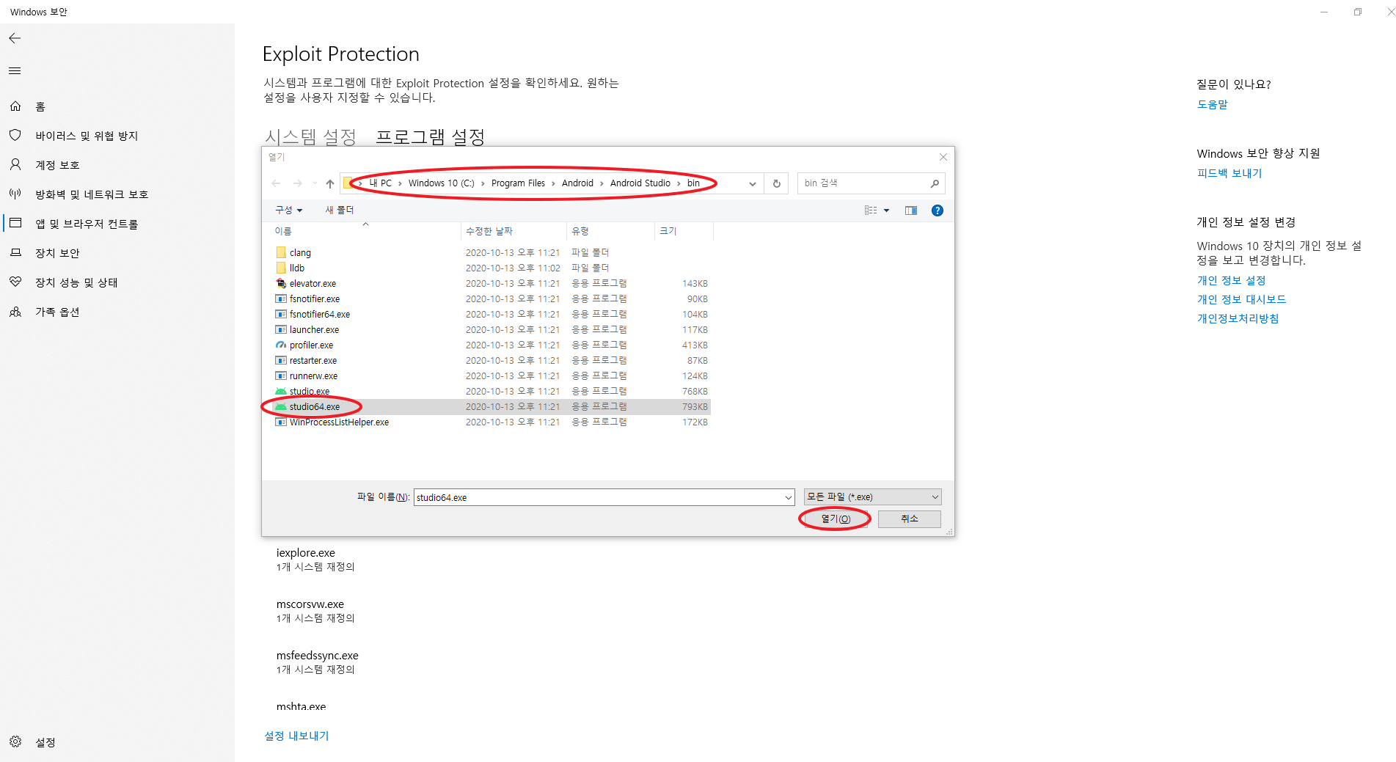This screenshot has height=762, width=1396.
Task: Open 개인 정보 대시보드 link
Action: click(x=1242, y=299)
